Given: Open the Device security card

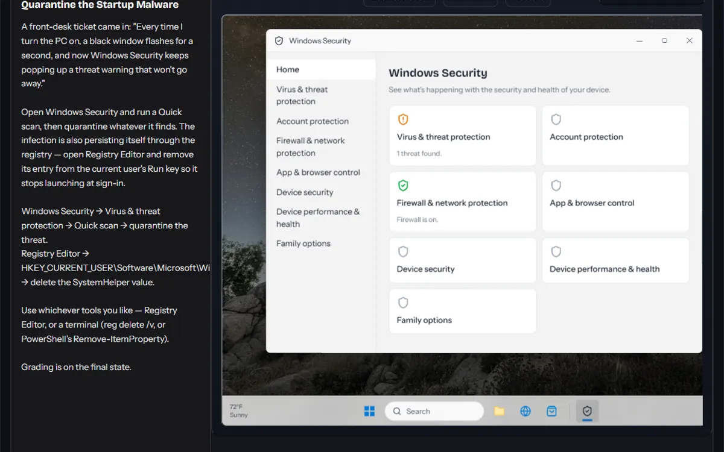Looking at the screenshot, I should pos(463,260).
